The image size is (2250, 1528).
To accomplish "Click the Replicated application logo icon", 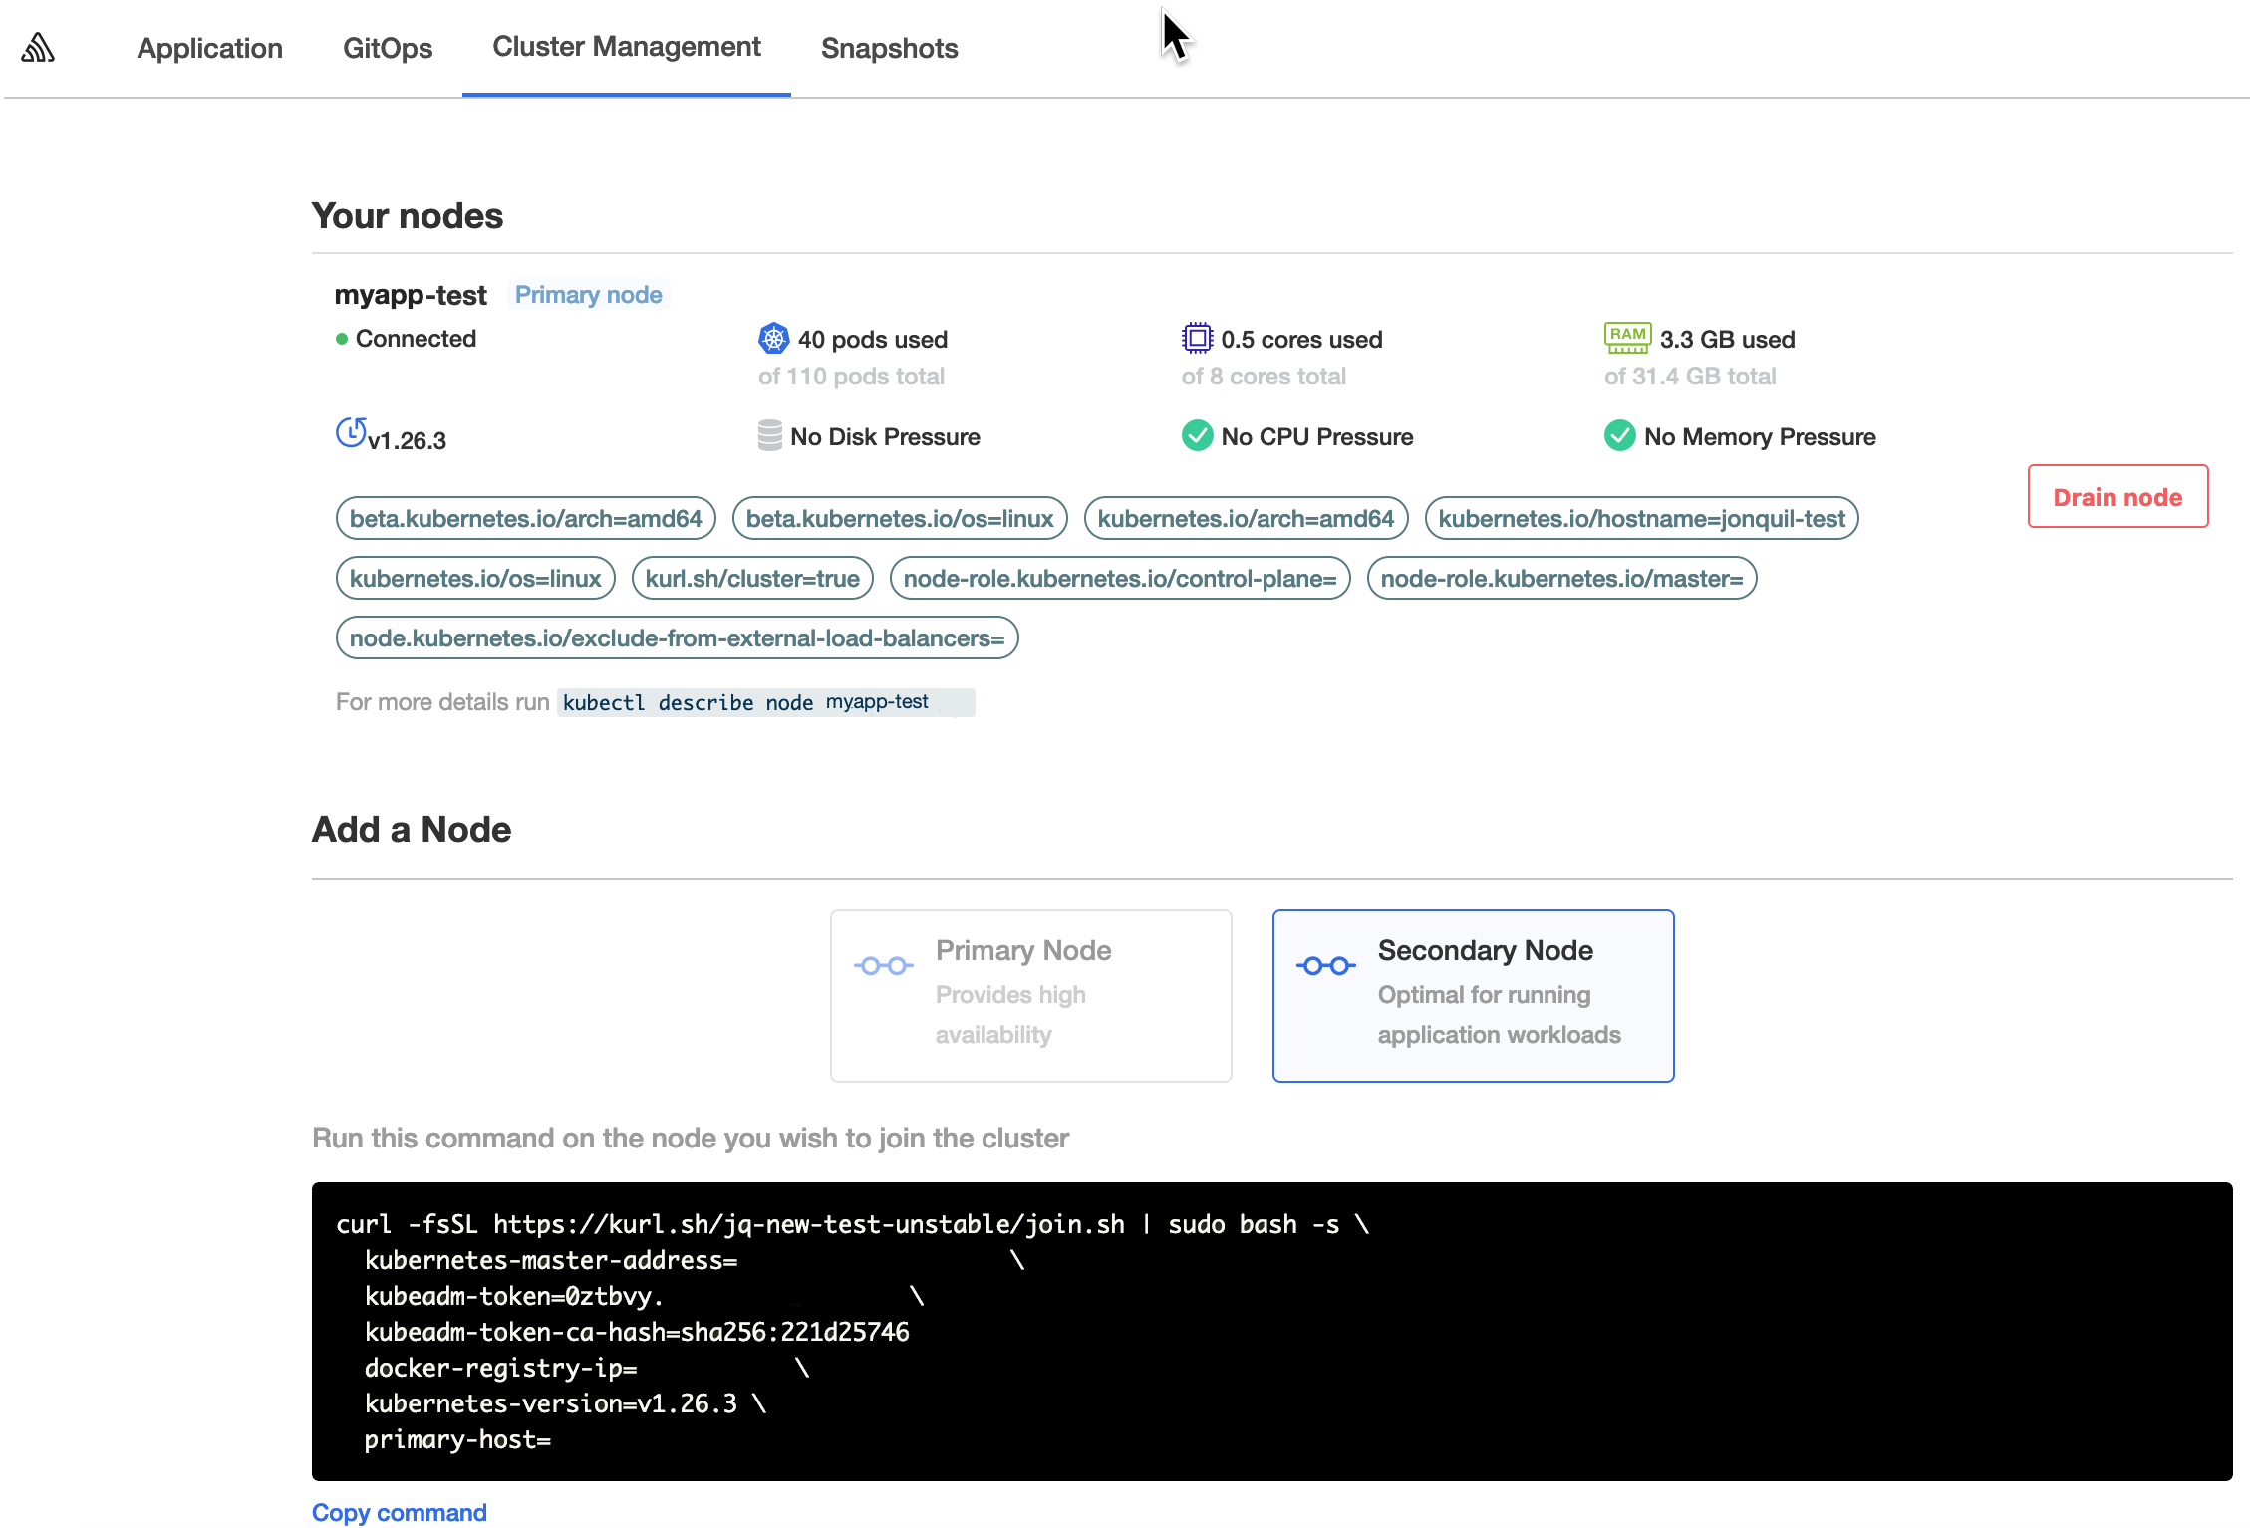I will (x=38, y=45).
